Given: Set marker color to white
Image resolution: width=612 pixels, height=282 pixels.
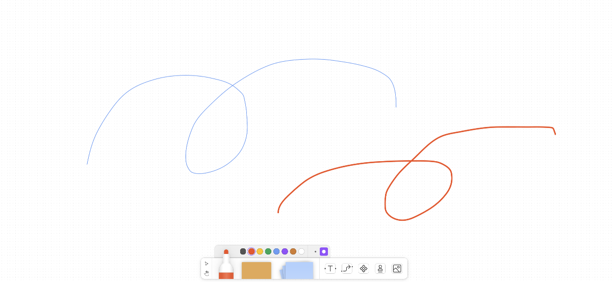Looking at the screenshot, I should tap(301, 251).
